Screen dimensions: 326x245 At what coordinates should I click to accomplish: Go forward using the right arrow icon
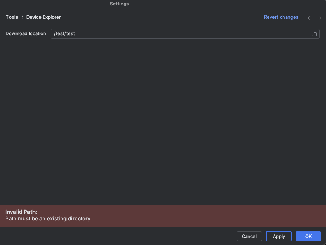click(319, 18)
